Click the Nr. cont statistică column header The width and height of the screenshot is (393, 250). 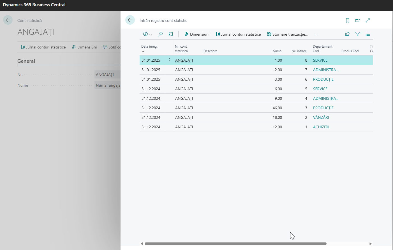click(x=181, y=49)
